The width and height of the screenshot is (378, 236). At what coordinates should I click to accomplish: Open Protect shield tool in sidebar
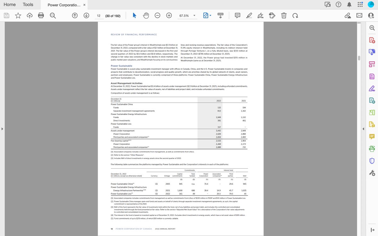pyautogui.click(x=372, y=160)
